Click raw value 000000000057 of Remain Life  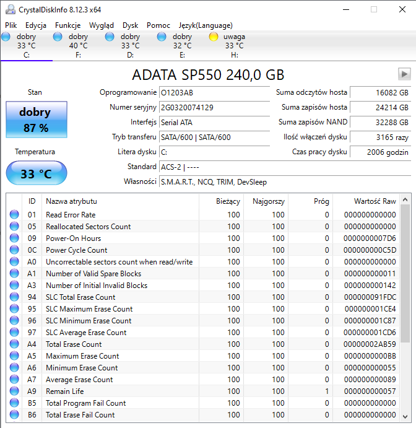click(370, 391)
